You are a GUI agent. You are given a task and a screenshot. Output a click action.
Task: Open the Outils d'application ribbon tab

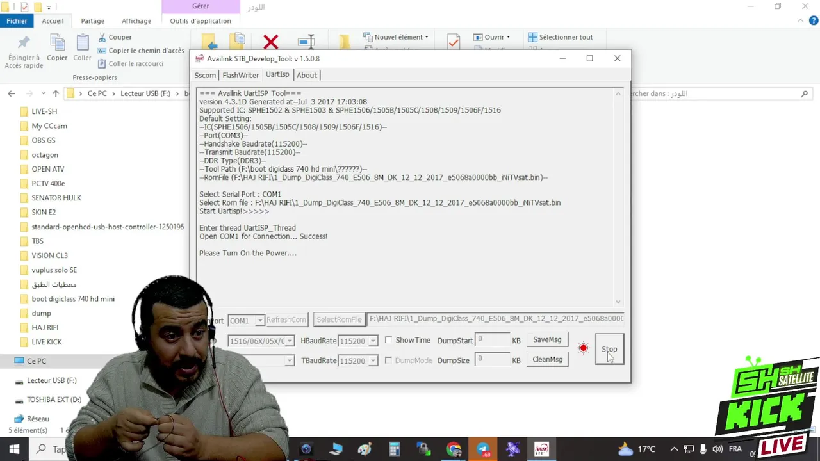tap(201, 20)
